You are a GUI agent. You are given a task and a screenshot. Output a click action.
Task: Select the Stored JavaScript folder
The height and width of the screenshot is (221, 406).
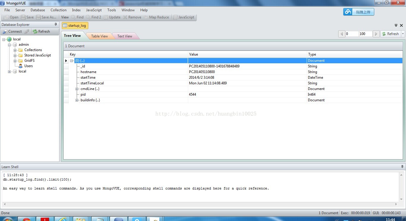pyautogui.click(x=34, y=55)
